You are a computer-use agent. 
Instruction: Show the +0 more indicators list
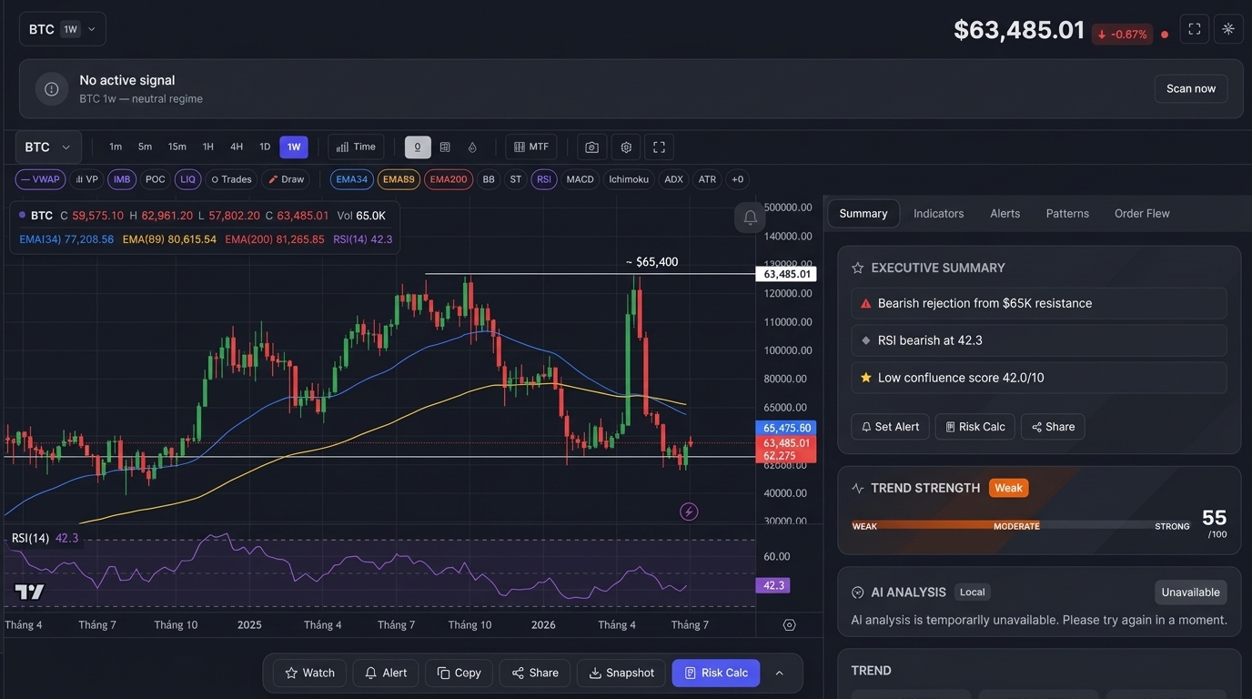pos(737,179)
